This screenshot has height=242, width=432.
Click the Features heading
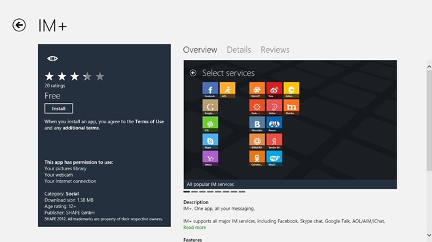[192, 240]
